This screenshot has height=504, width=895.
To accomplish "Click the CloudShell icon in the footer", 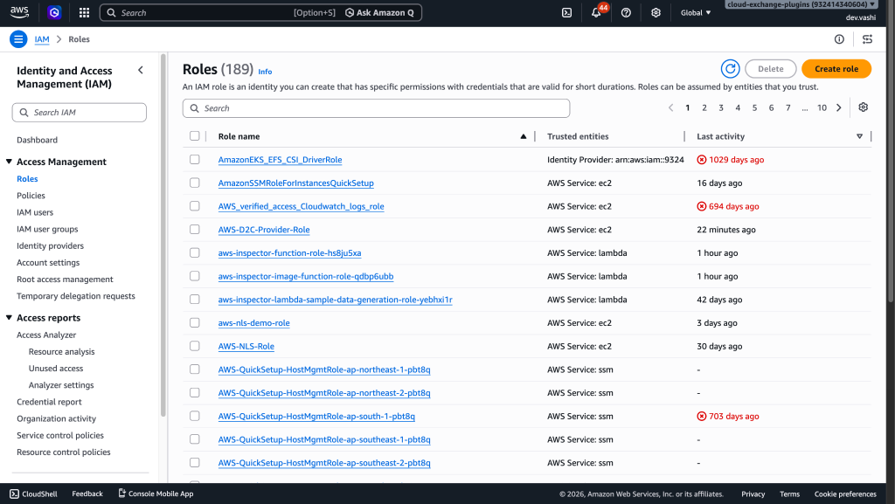I will click(x=14, y=494).
